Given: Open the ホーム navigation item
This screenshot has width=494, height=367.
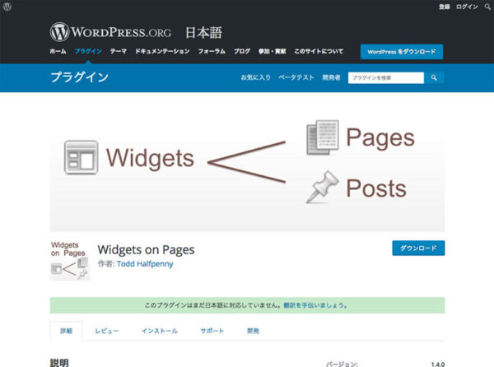Looking at the screenshot, I should click(x=58, y=51).
